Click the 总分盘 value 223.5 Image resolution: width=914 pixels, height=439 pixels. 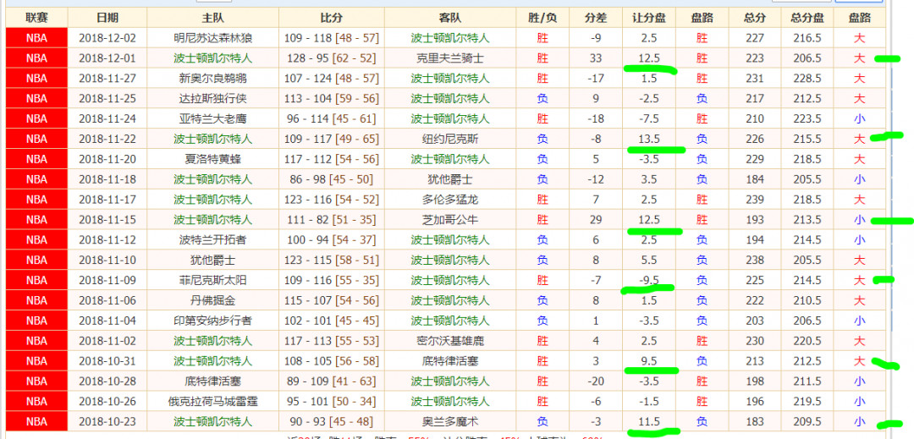coord(807,118)
